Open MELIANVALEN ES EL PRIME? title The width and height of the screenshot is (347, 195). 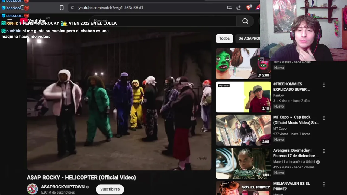[291, 186]
